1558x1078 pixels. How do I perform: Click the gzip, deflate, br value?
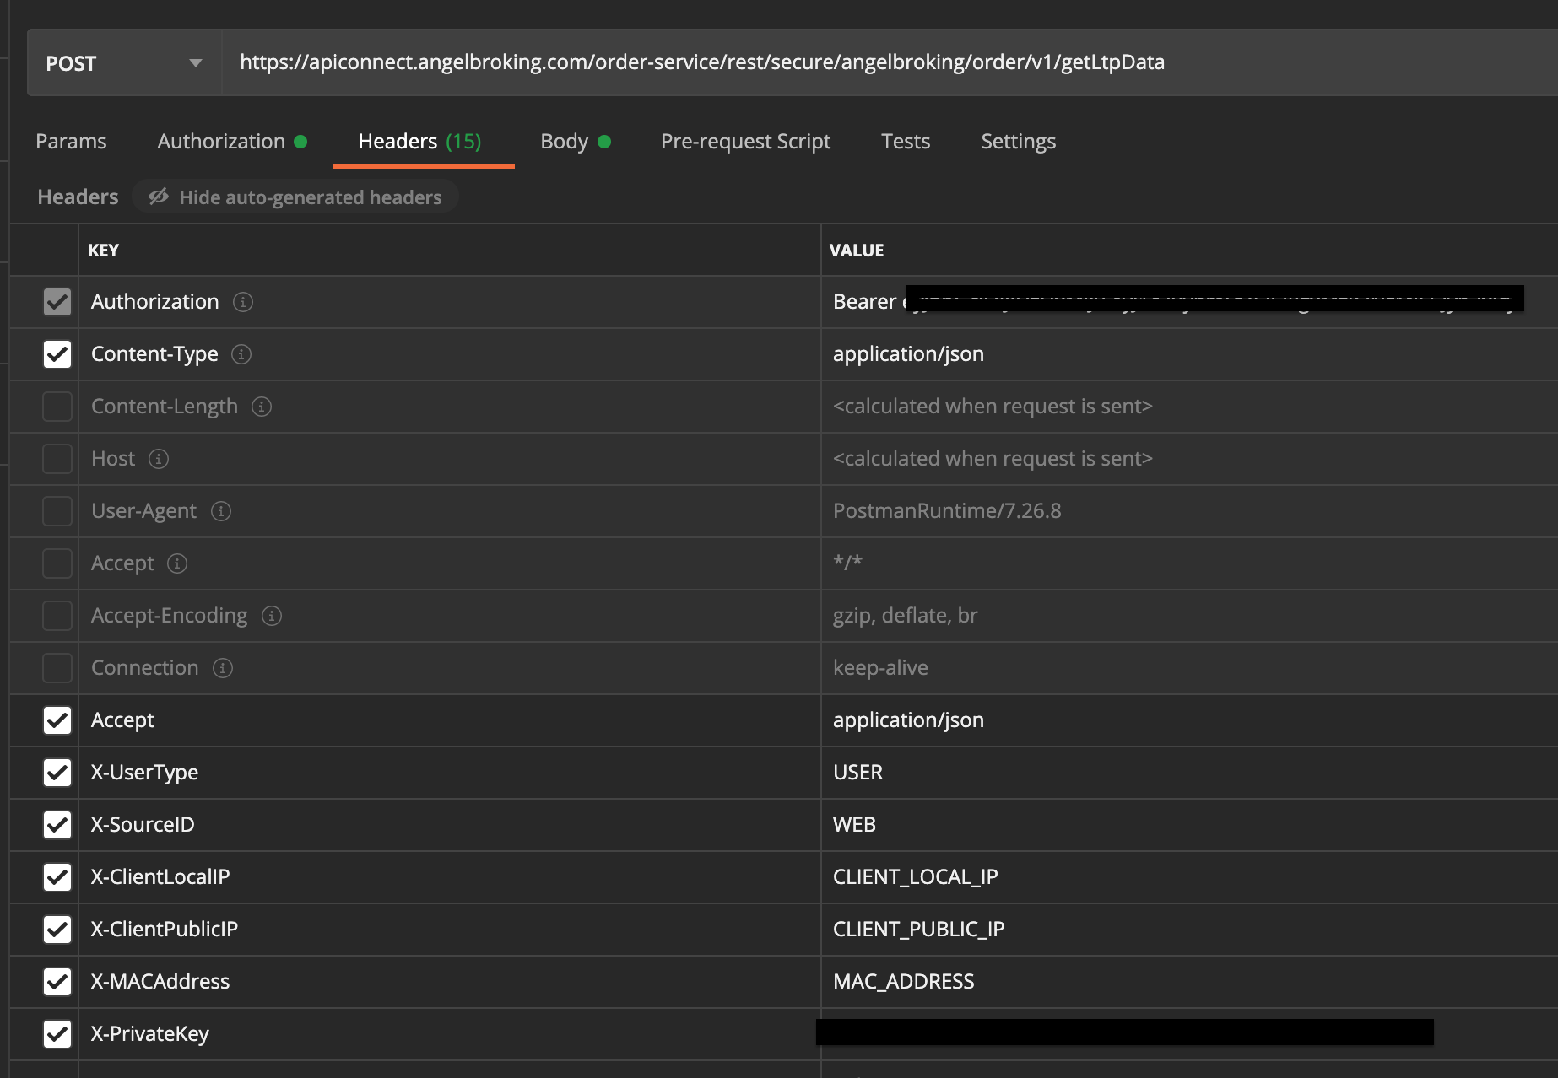coord(905,616)
